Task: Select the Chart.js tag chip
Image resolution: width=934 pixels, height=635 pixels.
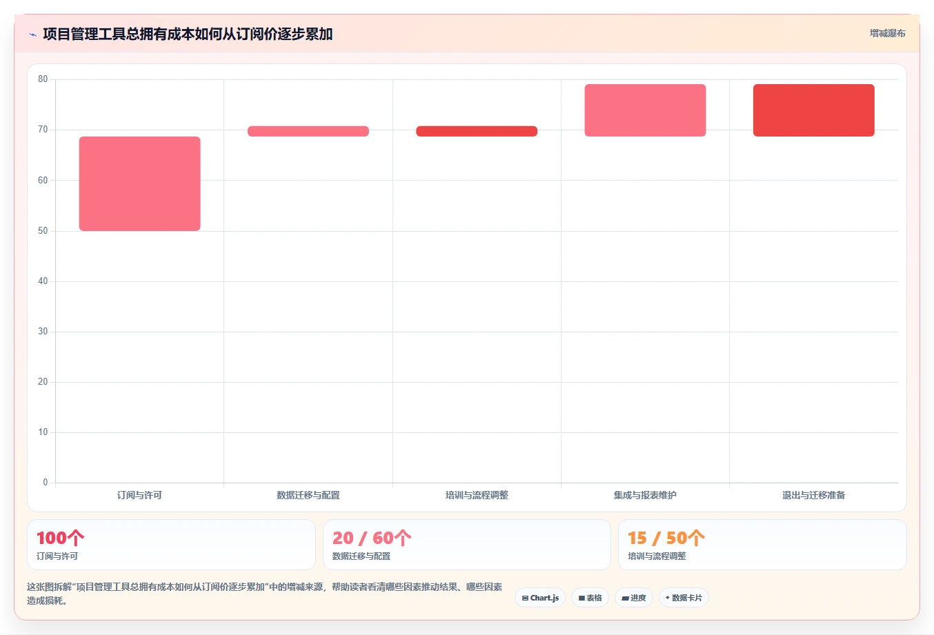Action: [540, 598]
